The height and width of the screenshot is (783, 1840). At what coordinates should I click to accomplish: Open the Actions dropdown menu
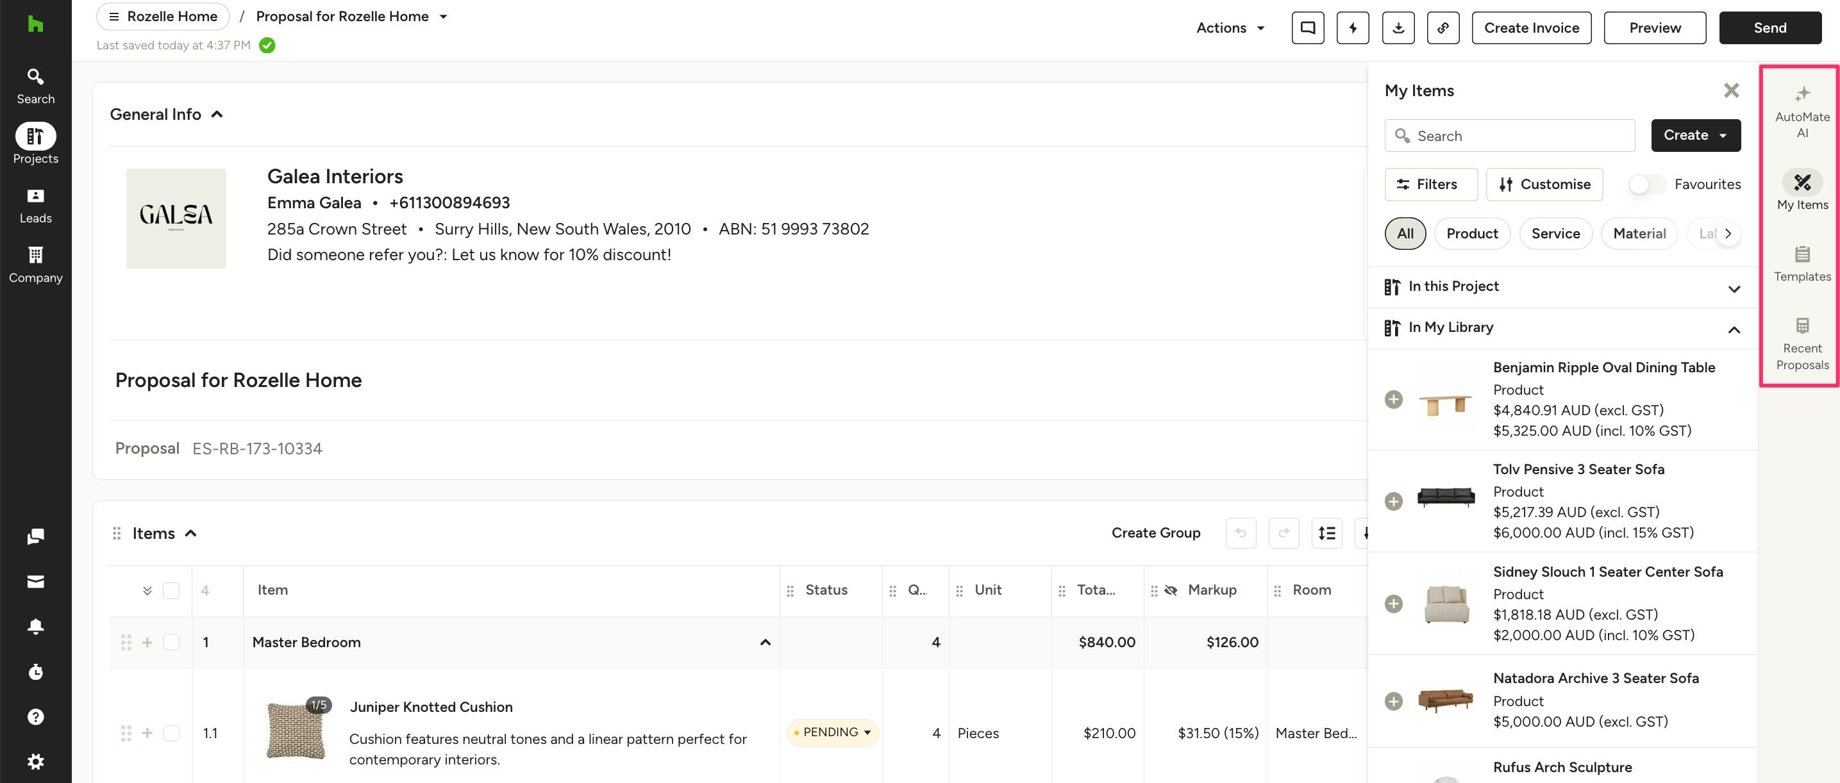point(1230,28)
